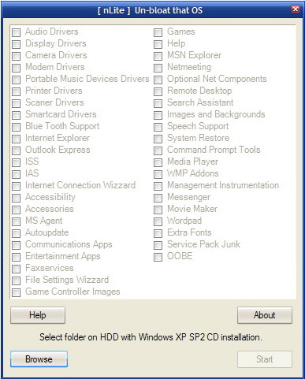This screenshot has height=379, width=305.
Task: Check the Games checkbox
Action: pos(158,32)
